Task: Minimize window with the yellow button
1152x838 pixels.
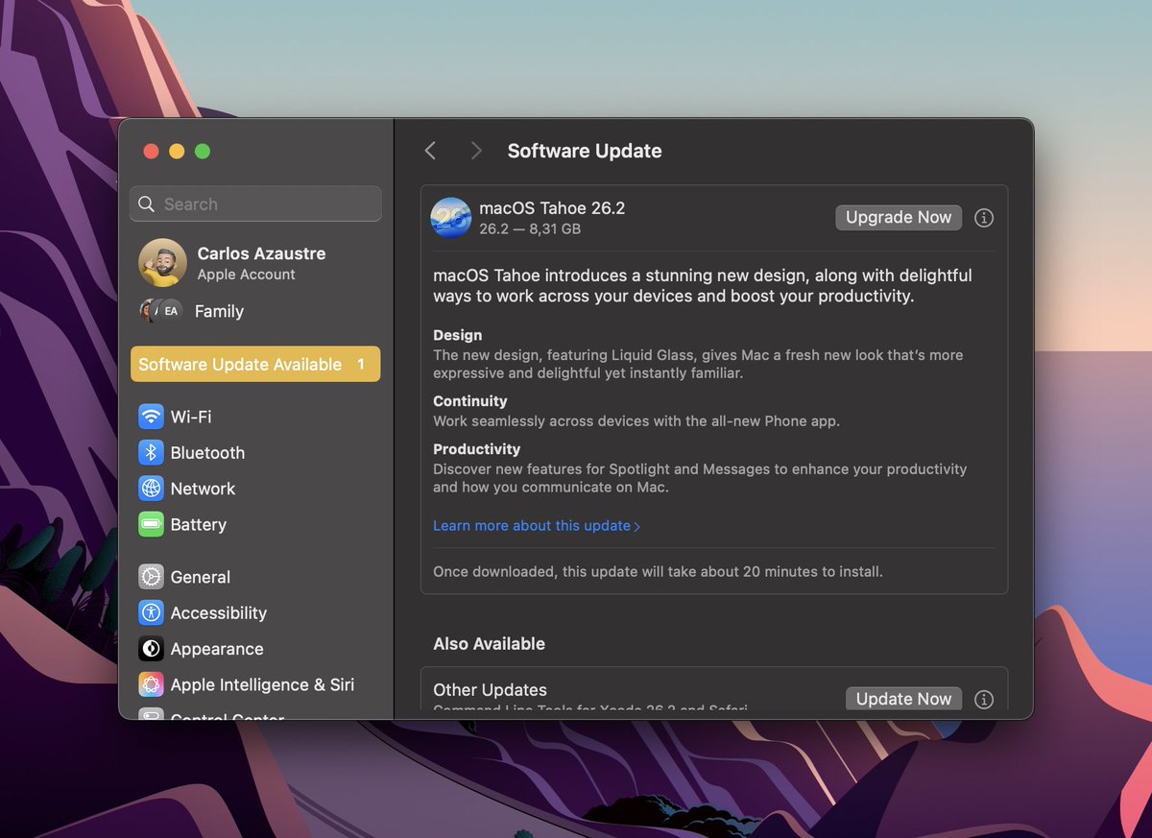Action: point(177,151)
